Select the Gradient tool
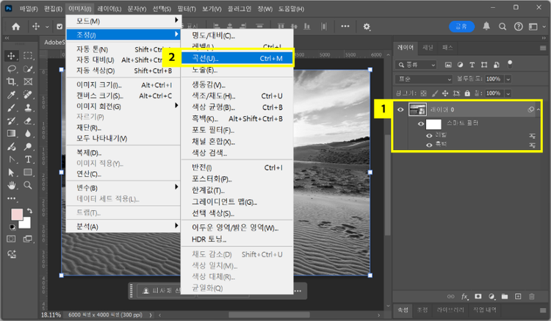Image resolution: width=551 pixels, height=321 pixels. pyautogui.click(x=11, y=134)
